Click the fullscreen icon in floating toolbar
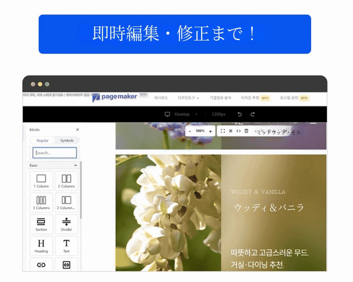The height and width of the screenshot is (282, 353). (223, 131)
